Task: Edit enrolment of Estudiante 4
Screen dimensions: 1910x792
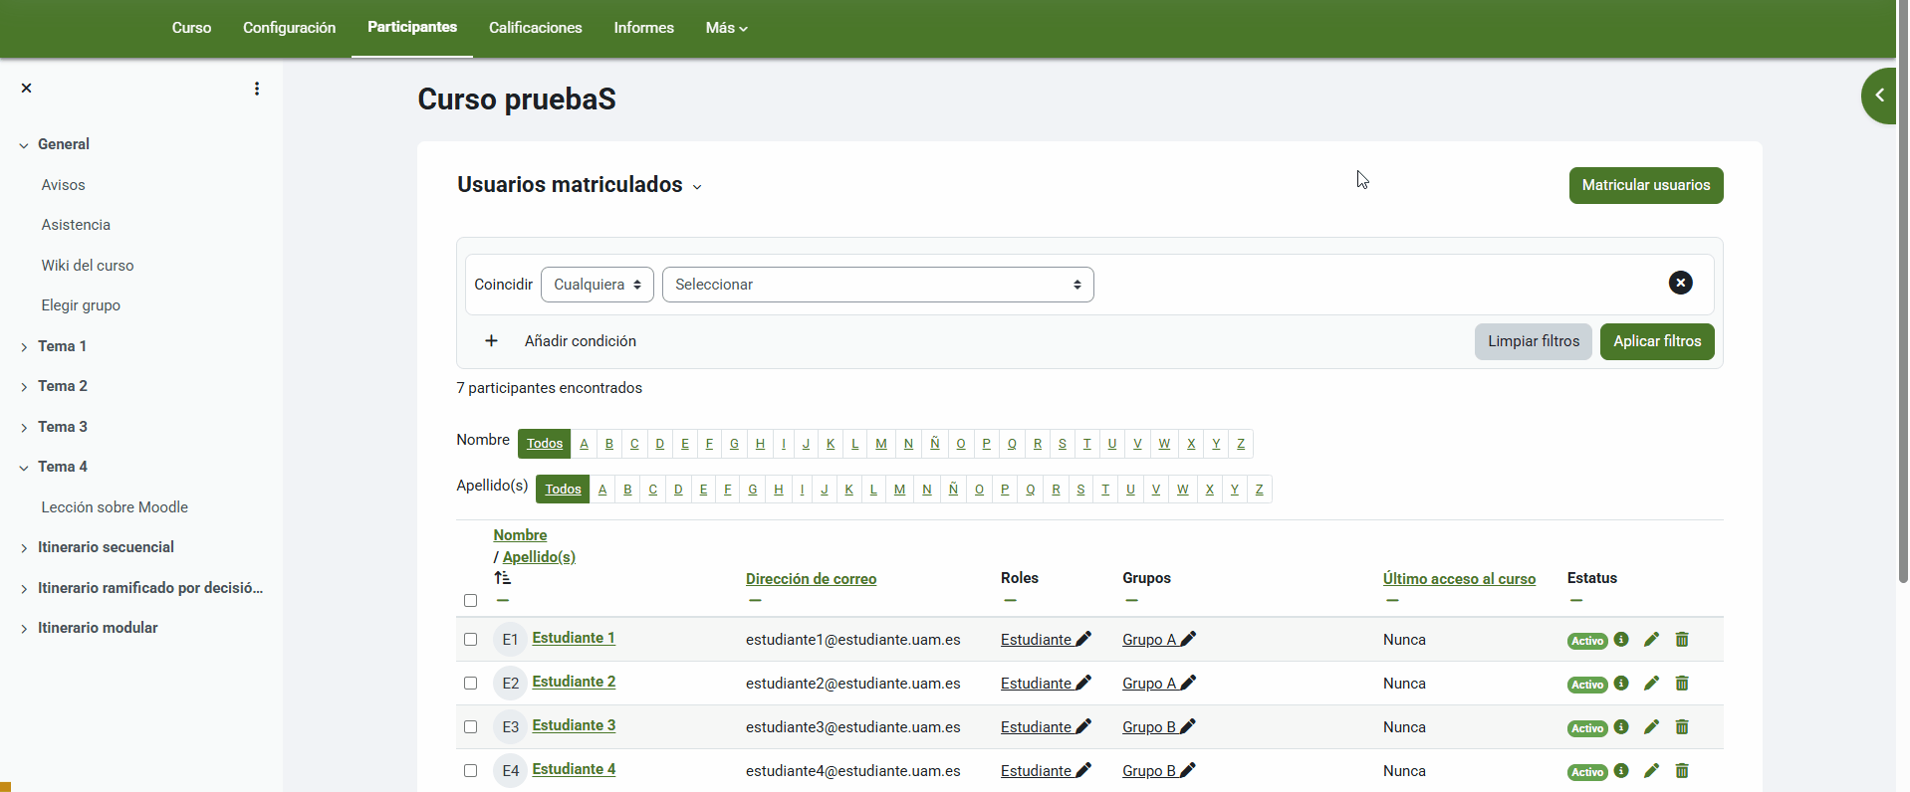Action: point(1651,771)
